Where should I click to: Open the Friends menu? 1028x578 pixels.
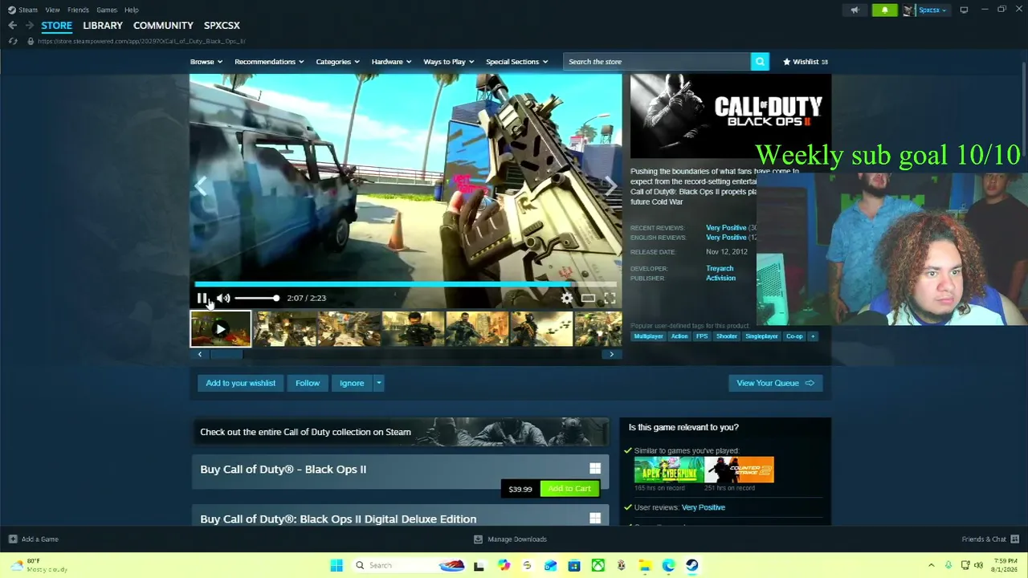(x=78, y=10)
